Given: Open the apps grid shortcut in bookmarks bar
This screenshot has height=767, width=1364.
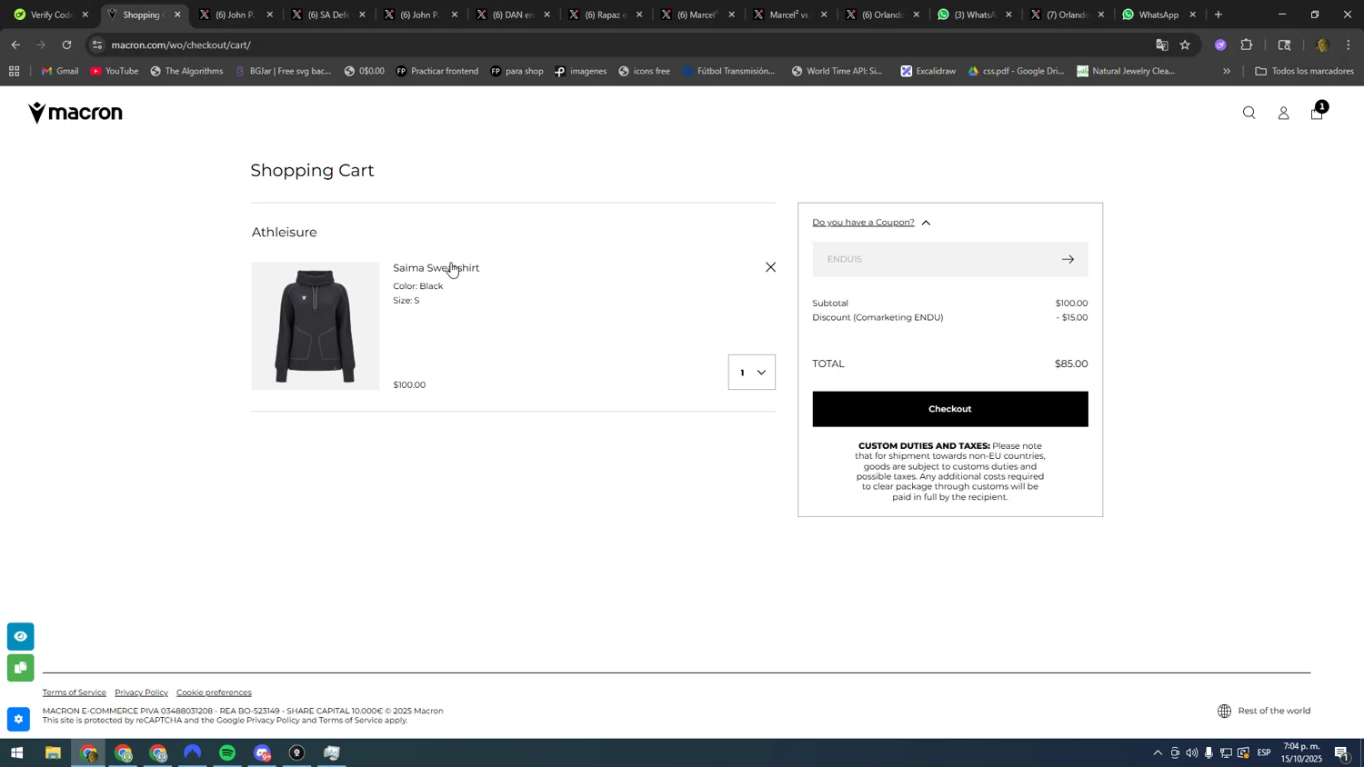Looking at the screenshot, I should (x=14, y=71).
